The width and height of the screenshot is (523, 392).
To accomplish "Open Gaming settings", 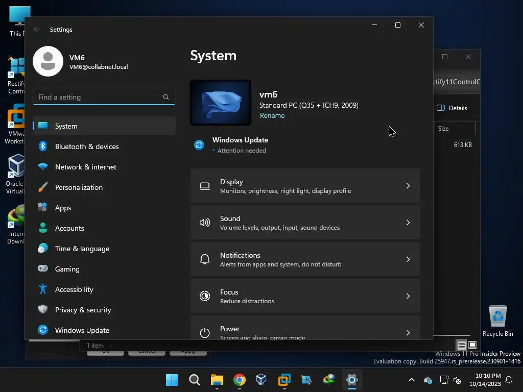I will [104, 269].
